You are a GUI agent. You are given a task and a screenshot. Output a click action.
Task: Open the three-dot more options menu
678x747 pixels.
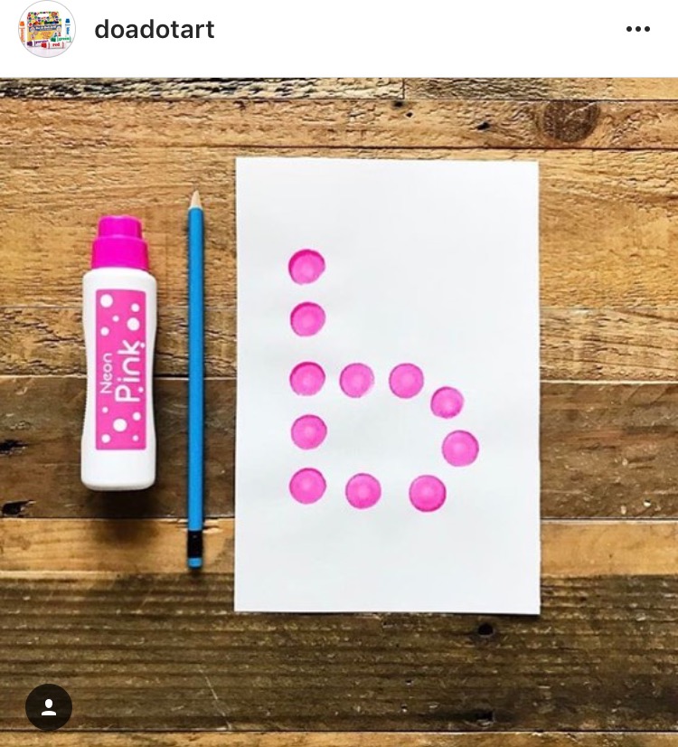(x=638, y=30)
